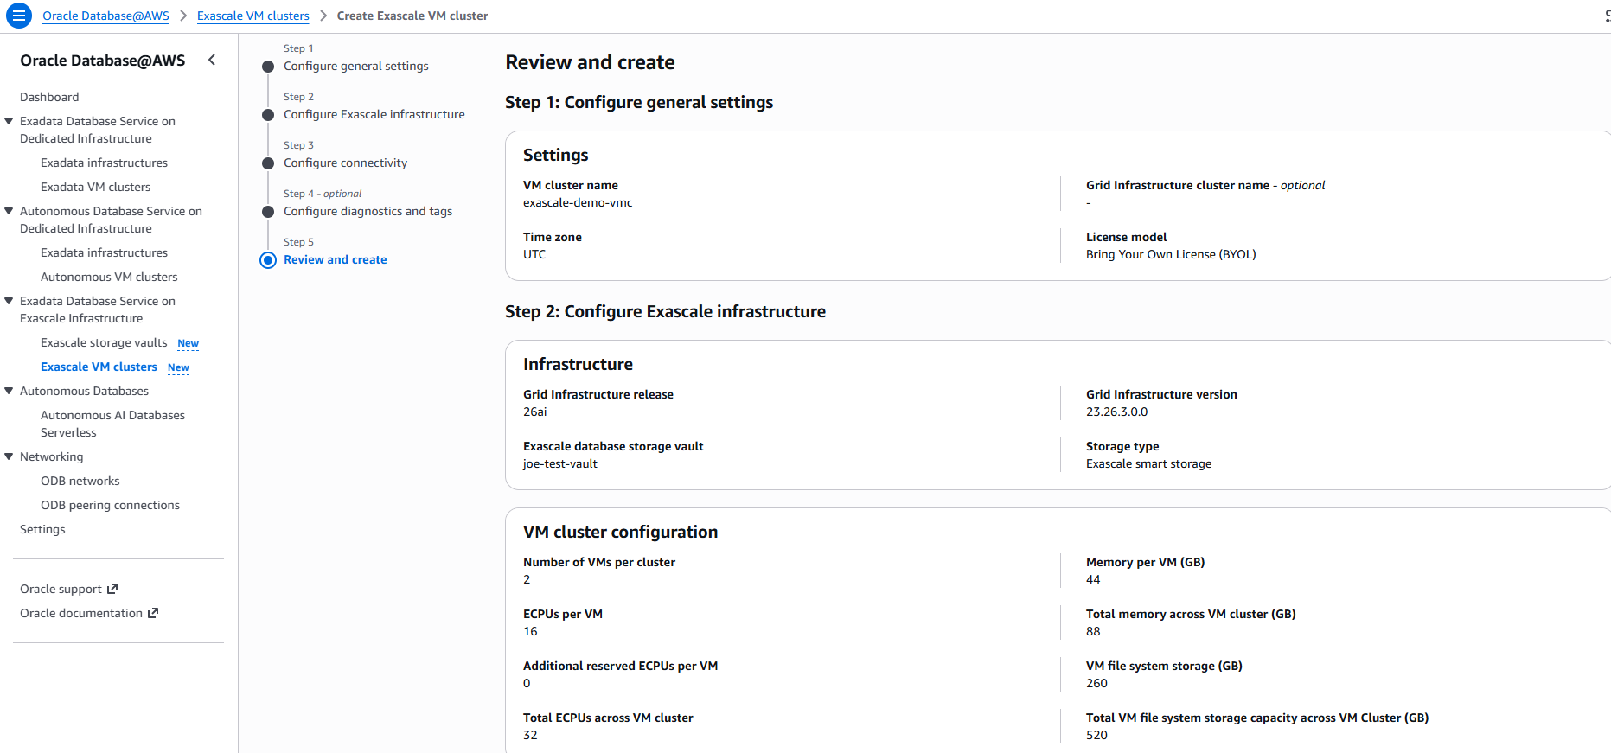Image resolution: width=1611 pixels, height=753 pixels.
Task: Click the Infrastructure card heading
Action: [578, 364]
